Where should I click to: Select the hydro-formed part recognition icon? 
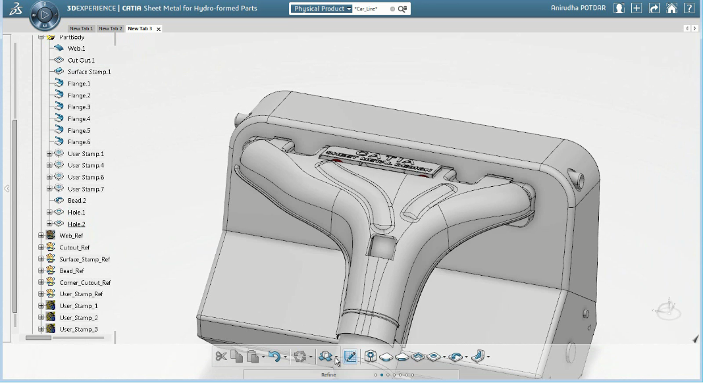pyautogui.click(x=371, y=357)
